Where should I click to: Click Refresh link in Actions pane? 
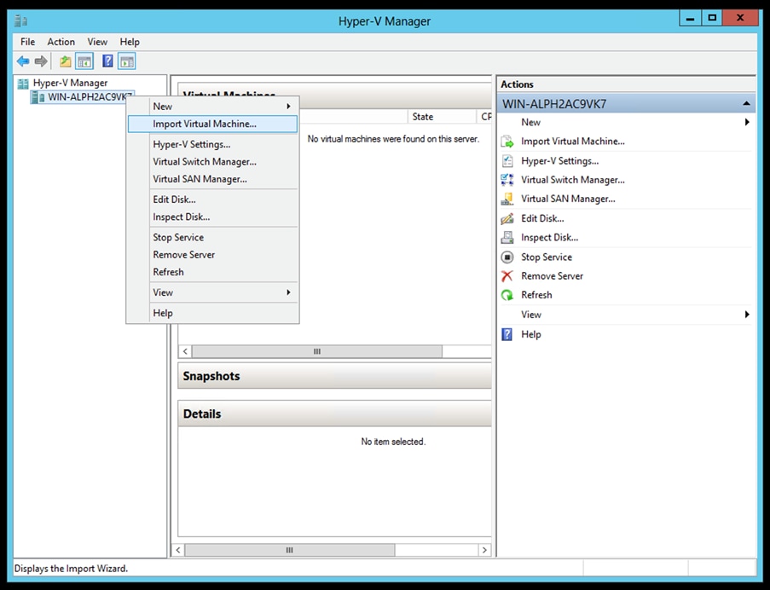coord(536,295)
